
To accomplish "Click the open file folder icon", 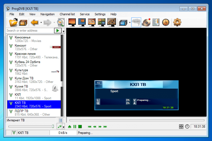I will pos(13,22).
